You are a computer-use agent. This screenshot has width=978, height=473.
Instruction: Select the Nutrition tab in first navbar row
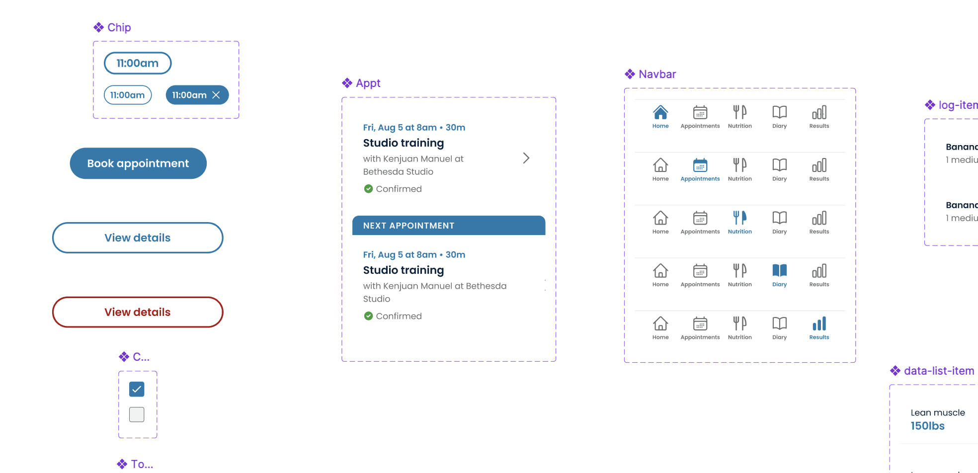[x=740, y=117]
